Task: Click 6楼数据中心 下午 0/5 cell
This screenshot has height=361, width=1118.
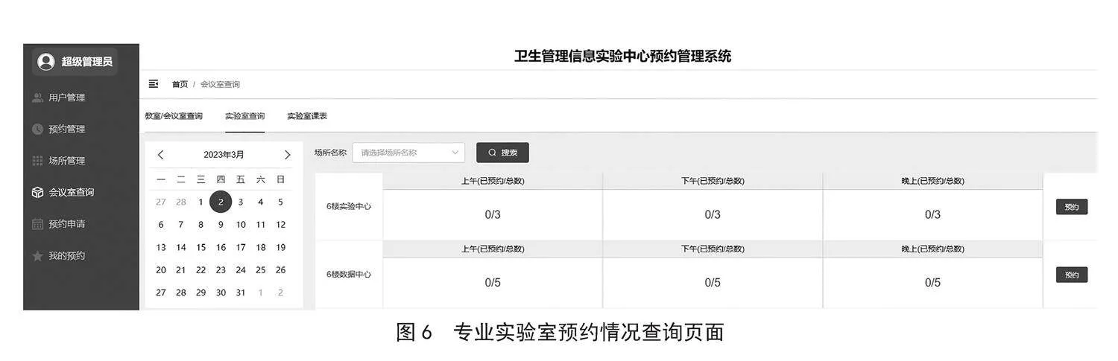Action: tap(713, 282)
